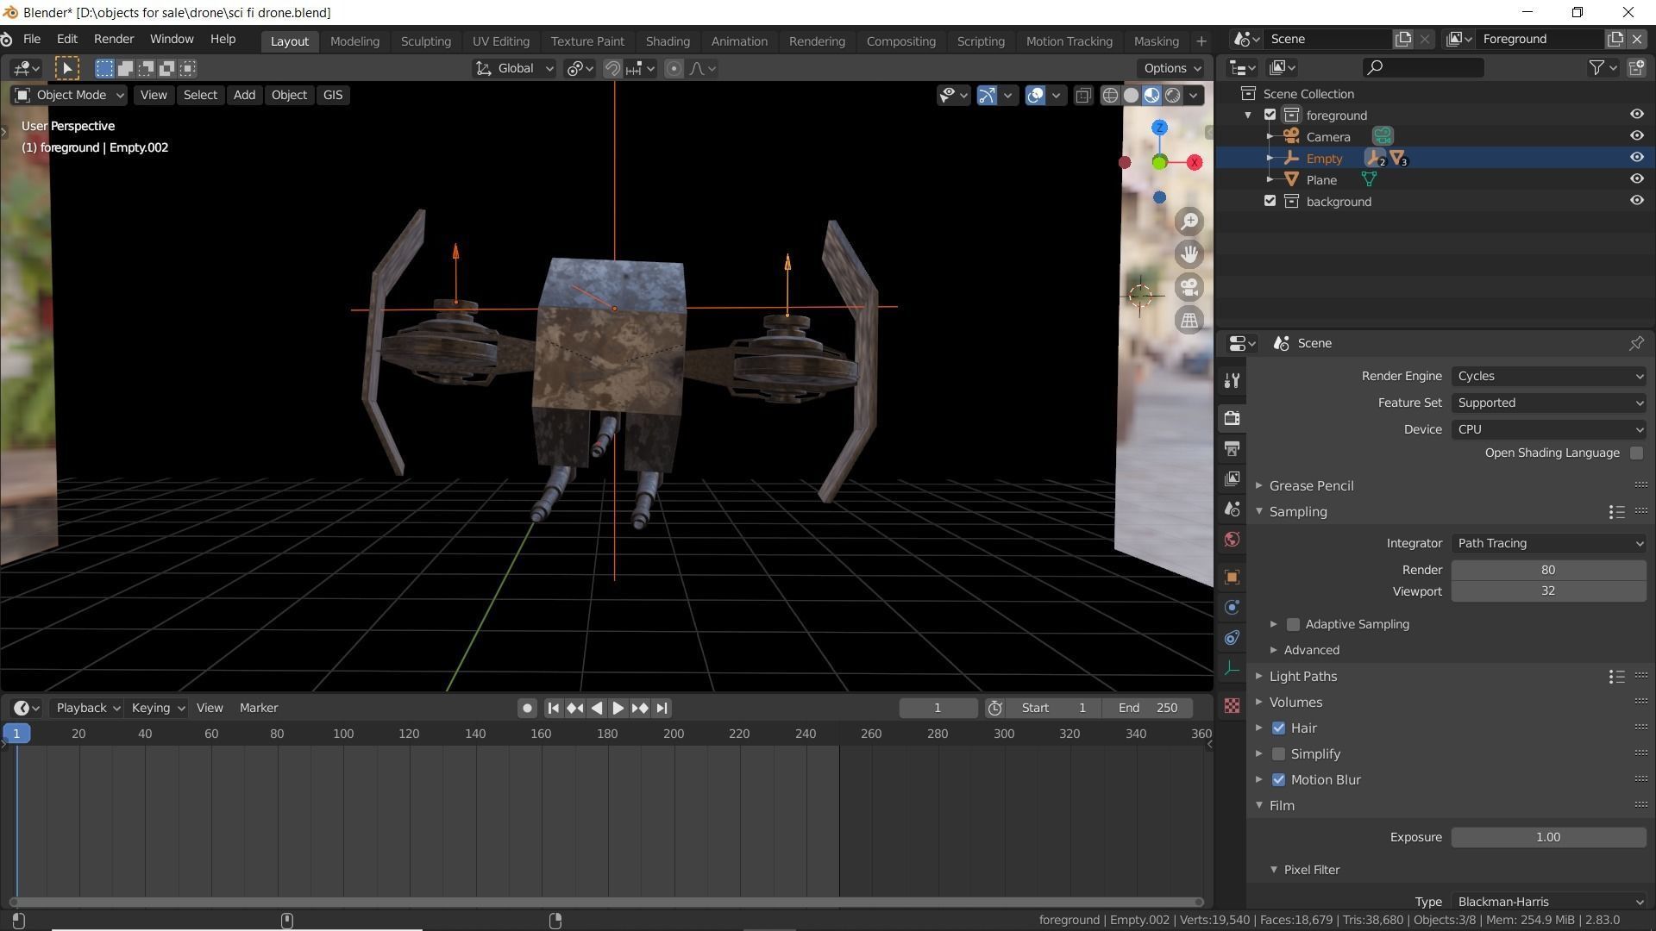The height and width of the screenshot is (931, 1656).
Task: Open Object Mode dropdown
Action: 69,96
